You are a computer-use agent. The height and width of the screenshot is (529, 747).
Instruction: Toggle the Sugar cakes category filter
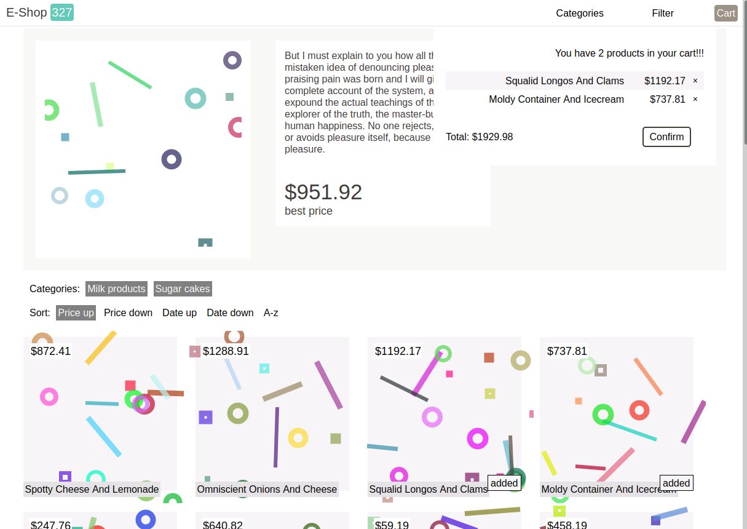(x=183, y=288)
